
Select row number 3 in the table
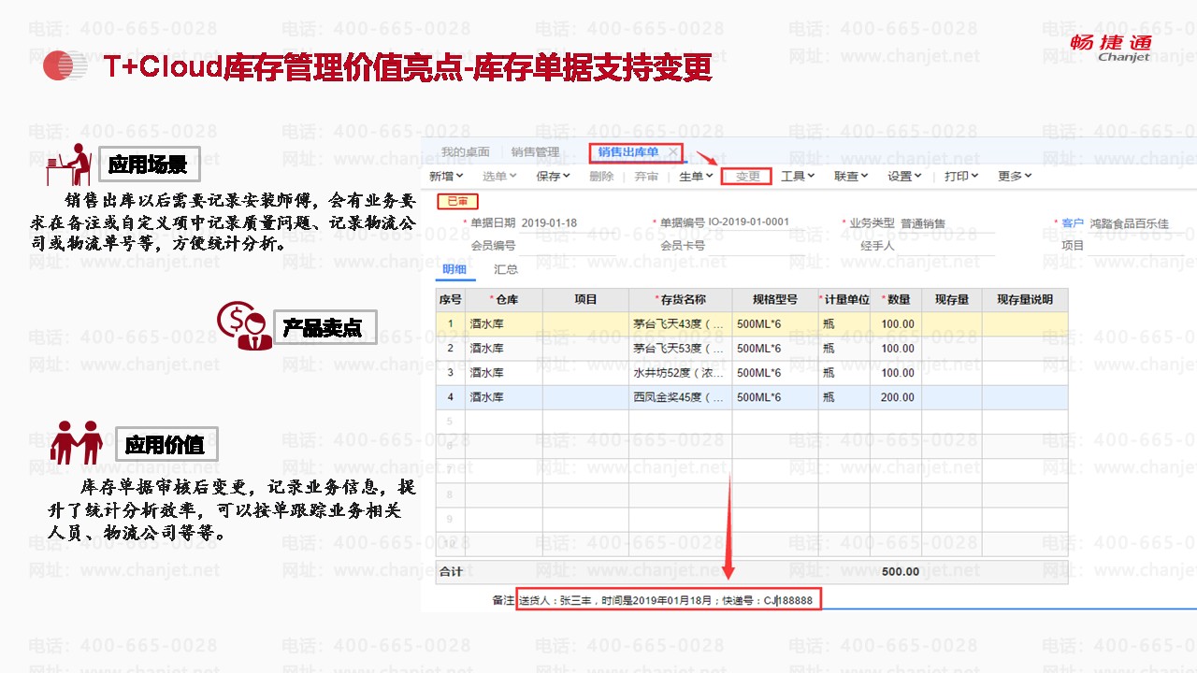pos(451,373)
